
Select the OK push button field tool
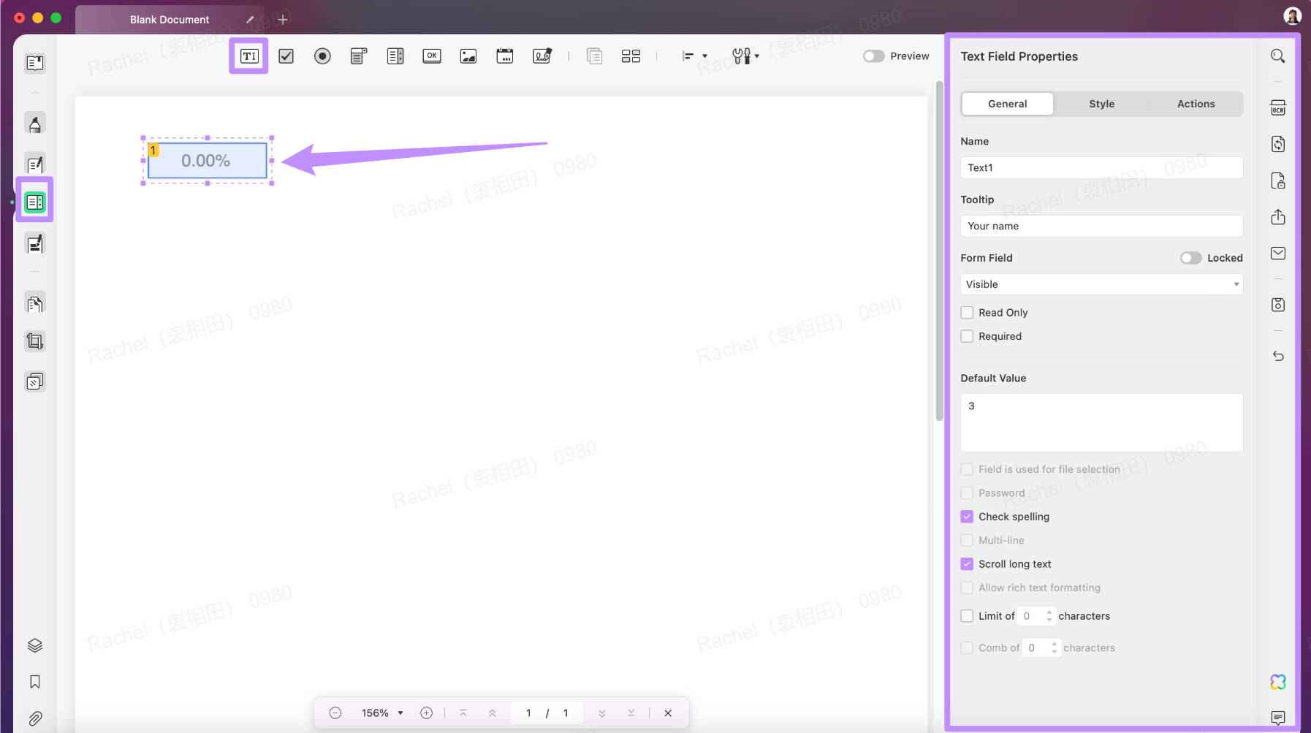coord(431,56)
